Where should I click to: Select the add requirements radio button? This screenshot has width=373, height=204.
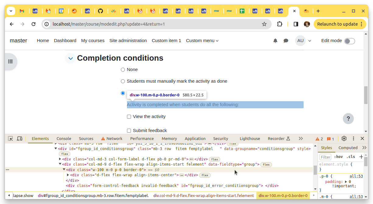123,93
